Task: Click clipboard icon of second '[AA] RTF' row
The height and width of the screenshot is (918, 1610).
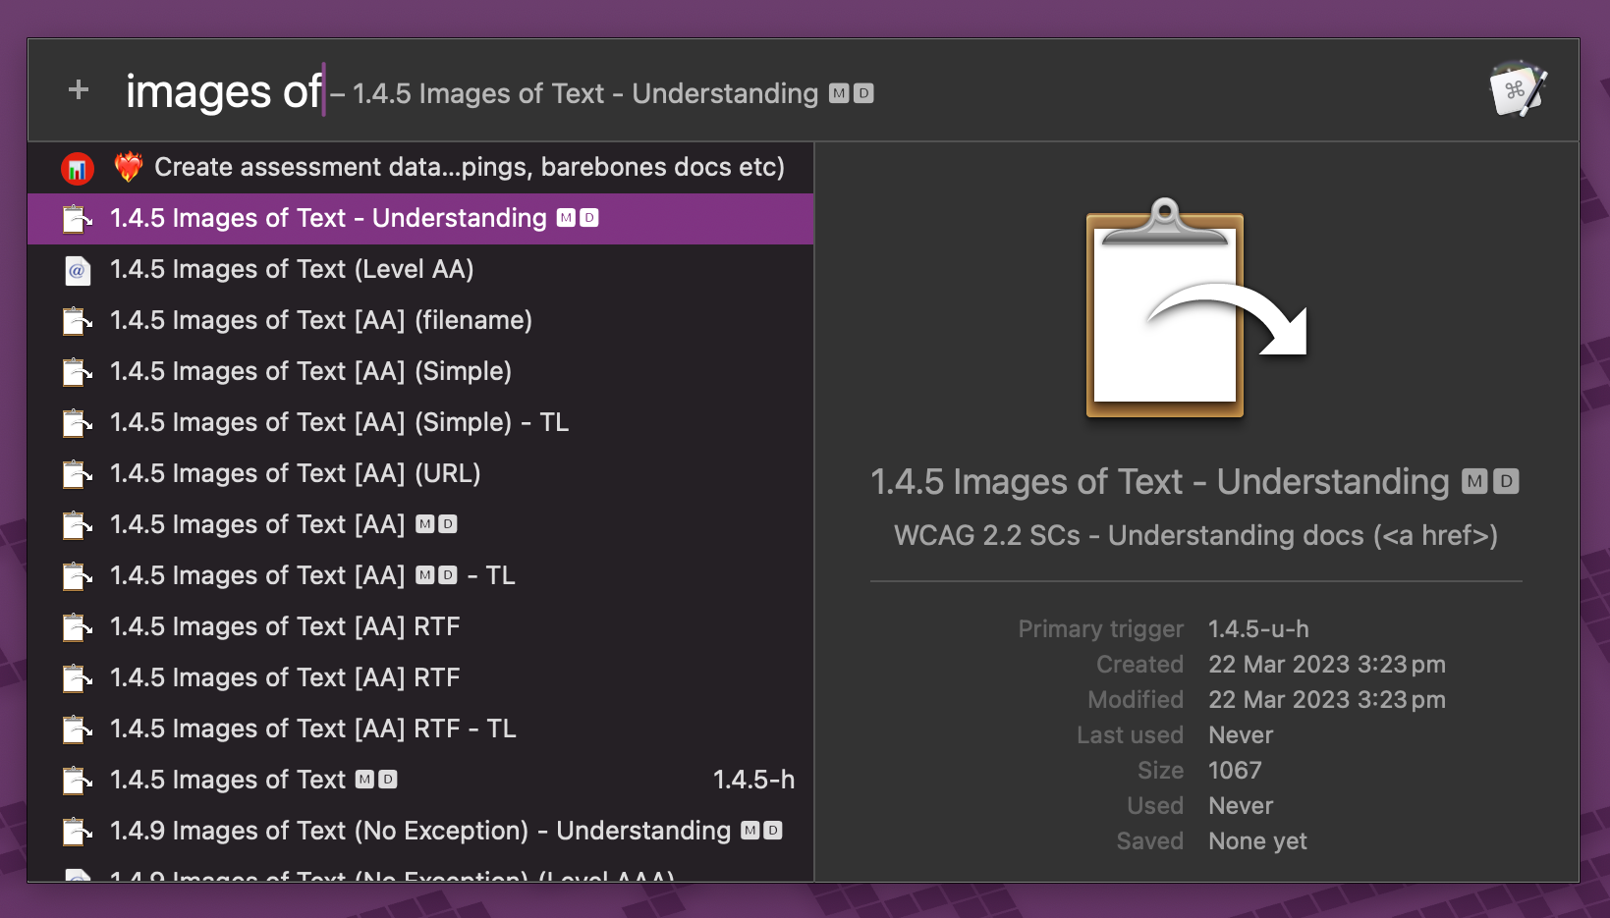Action: click(x=78, y=678)
